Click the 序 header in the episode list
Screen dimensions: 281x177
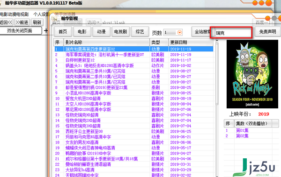229,124
